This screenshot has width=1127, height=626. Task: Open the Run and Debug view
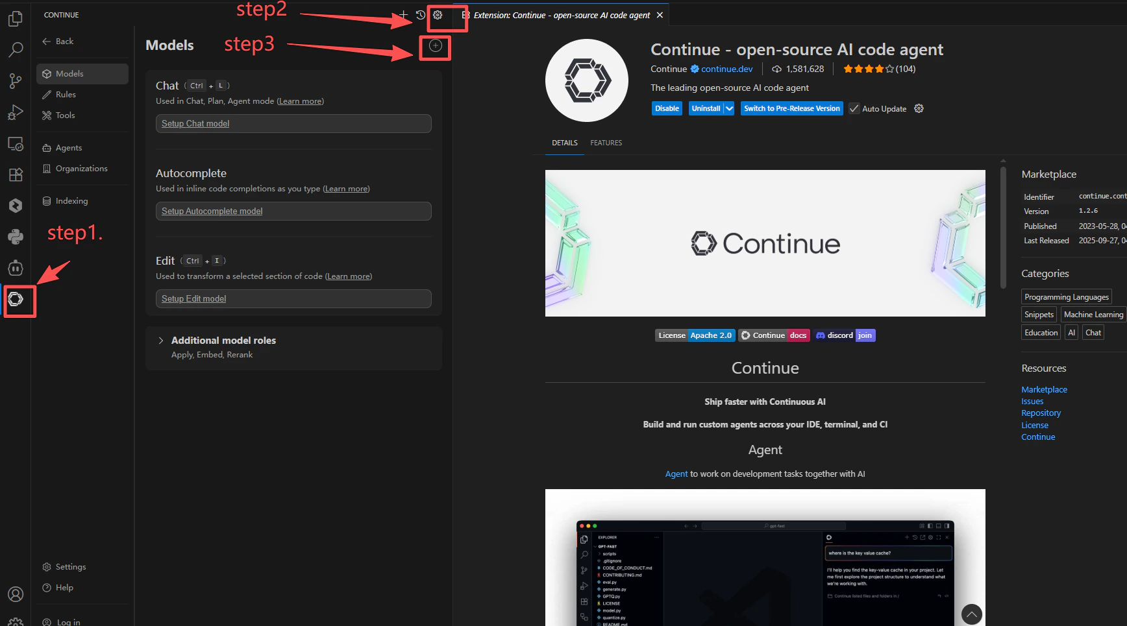(x=16, y=112)
